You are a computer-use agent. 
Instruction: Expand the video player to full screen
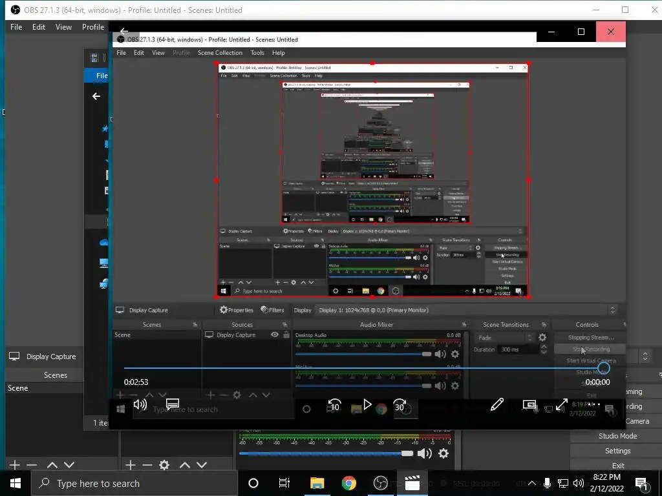(x=562, y=404)
